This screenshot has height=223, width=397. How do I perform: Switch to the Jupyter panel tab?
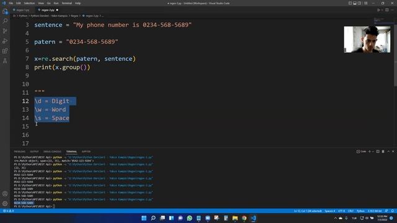point(86,151)
